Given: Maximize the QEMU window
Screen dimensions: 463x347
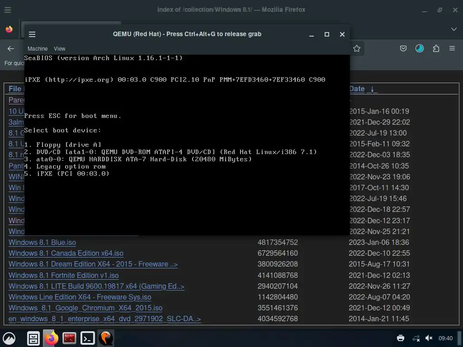Looking at the screenshot, I should (326, 34).
